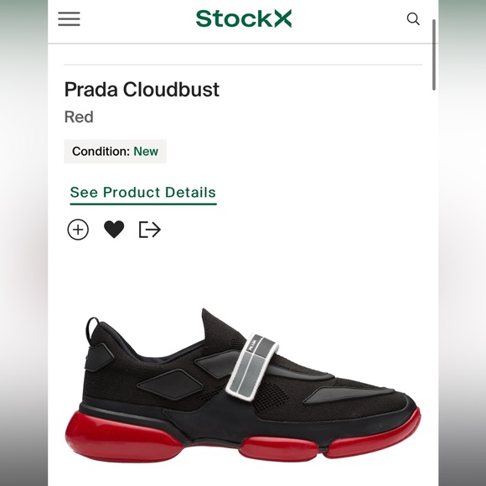Toggle the heart favorite icon
The height and width of the screenshot is (486, 486).
coord(114,230)
